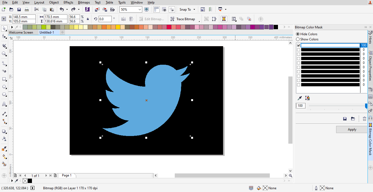The width and height of the screenshot is (373, 192).
Task: Open a saved color mask file
Action: (x=353, y=119)
